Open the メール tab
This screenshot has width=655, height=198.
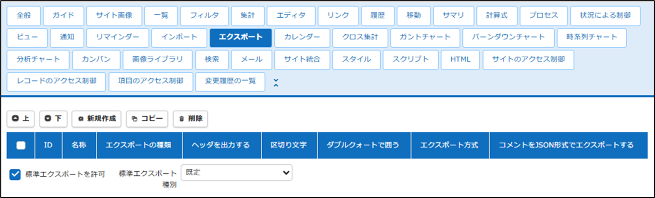coord(252,59)
